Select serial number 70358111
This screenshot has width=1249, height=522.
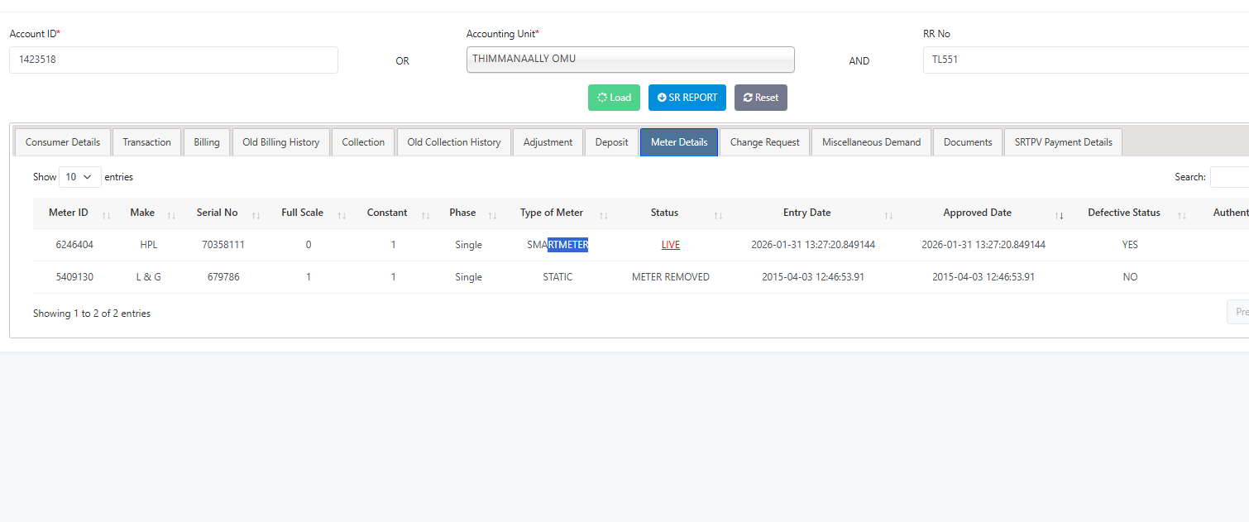(223, 245)
